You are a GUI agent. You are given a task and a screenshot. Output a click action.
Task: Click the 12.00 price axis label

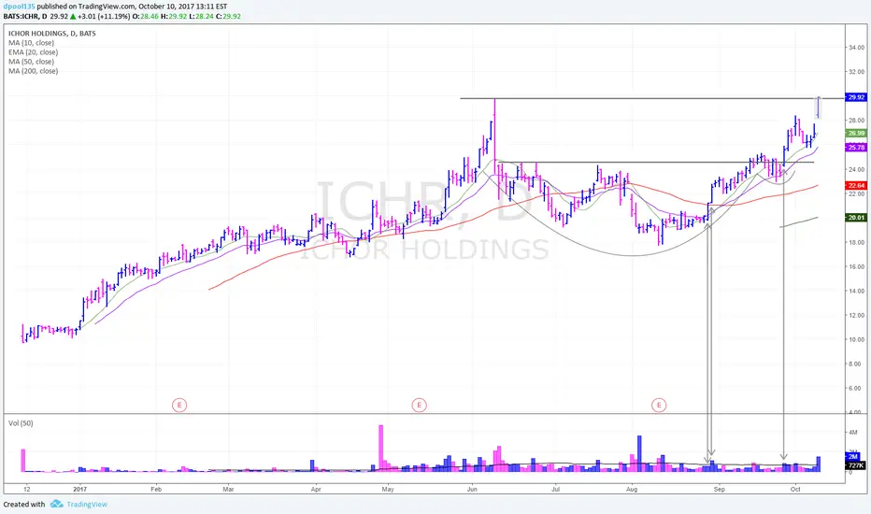click(x=856, y=316)
